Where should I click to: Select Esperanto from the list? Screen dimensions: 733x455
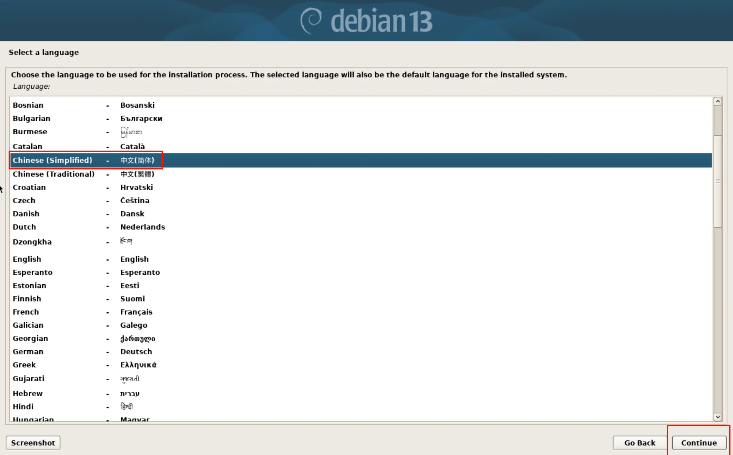coord(33,272)
